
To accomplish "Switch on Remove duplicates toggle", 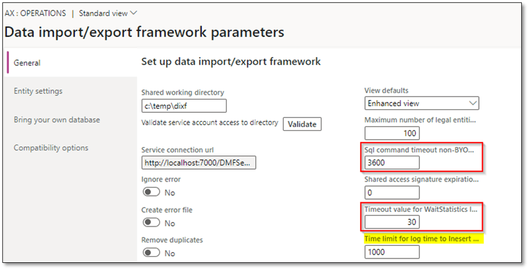I will (x=151, y=254).
